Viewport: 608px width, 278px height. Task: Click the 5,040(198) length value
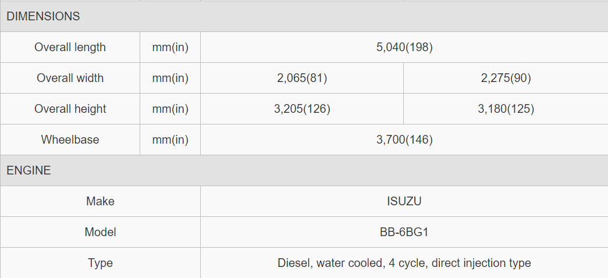pos(404,47)
